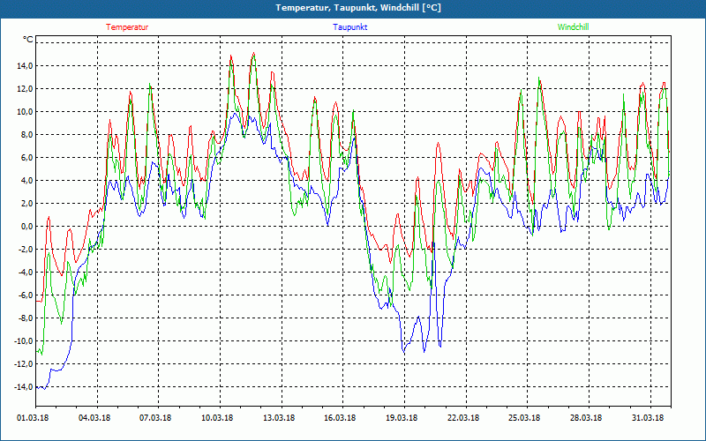The image size is (706, 441).
Task: Select the red 'Temperatur' legend label
Action: (127, 27)
